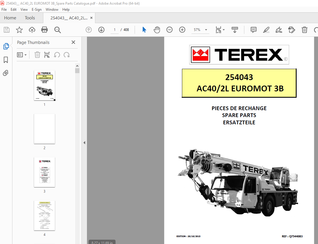Close the 254043 document tab
Image resolution: width=318 pixels, height=244 pixels.
point(92,18)
